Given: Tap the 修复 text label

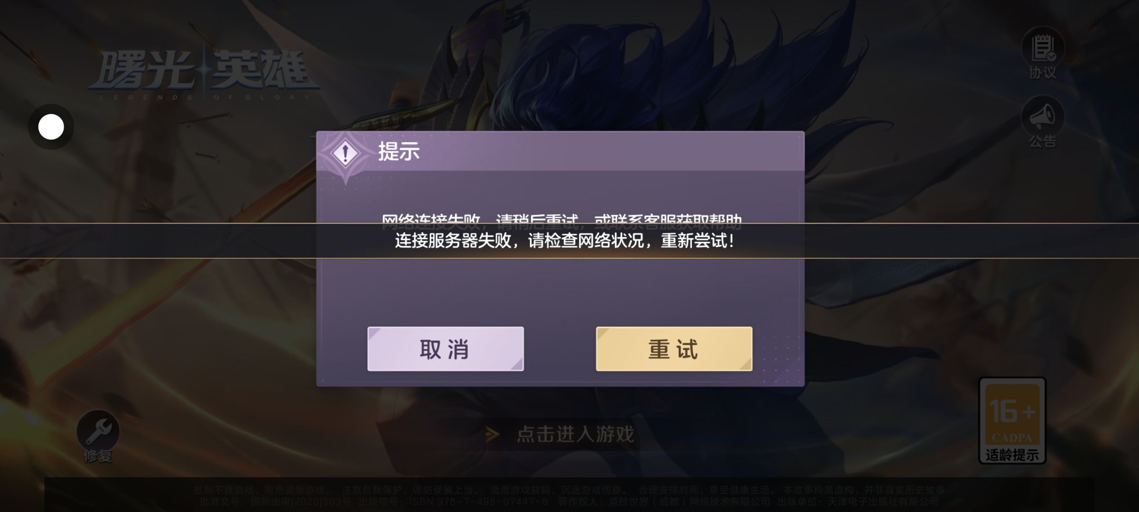Looking at the screenshot, I should [x=98, y=456].
